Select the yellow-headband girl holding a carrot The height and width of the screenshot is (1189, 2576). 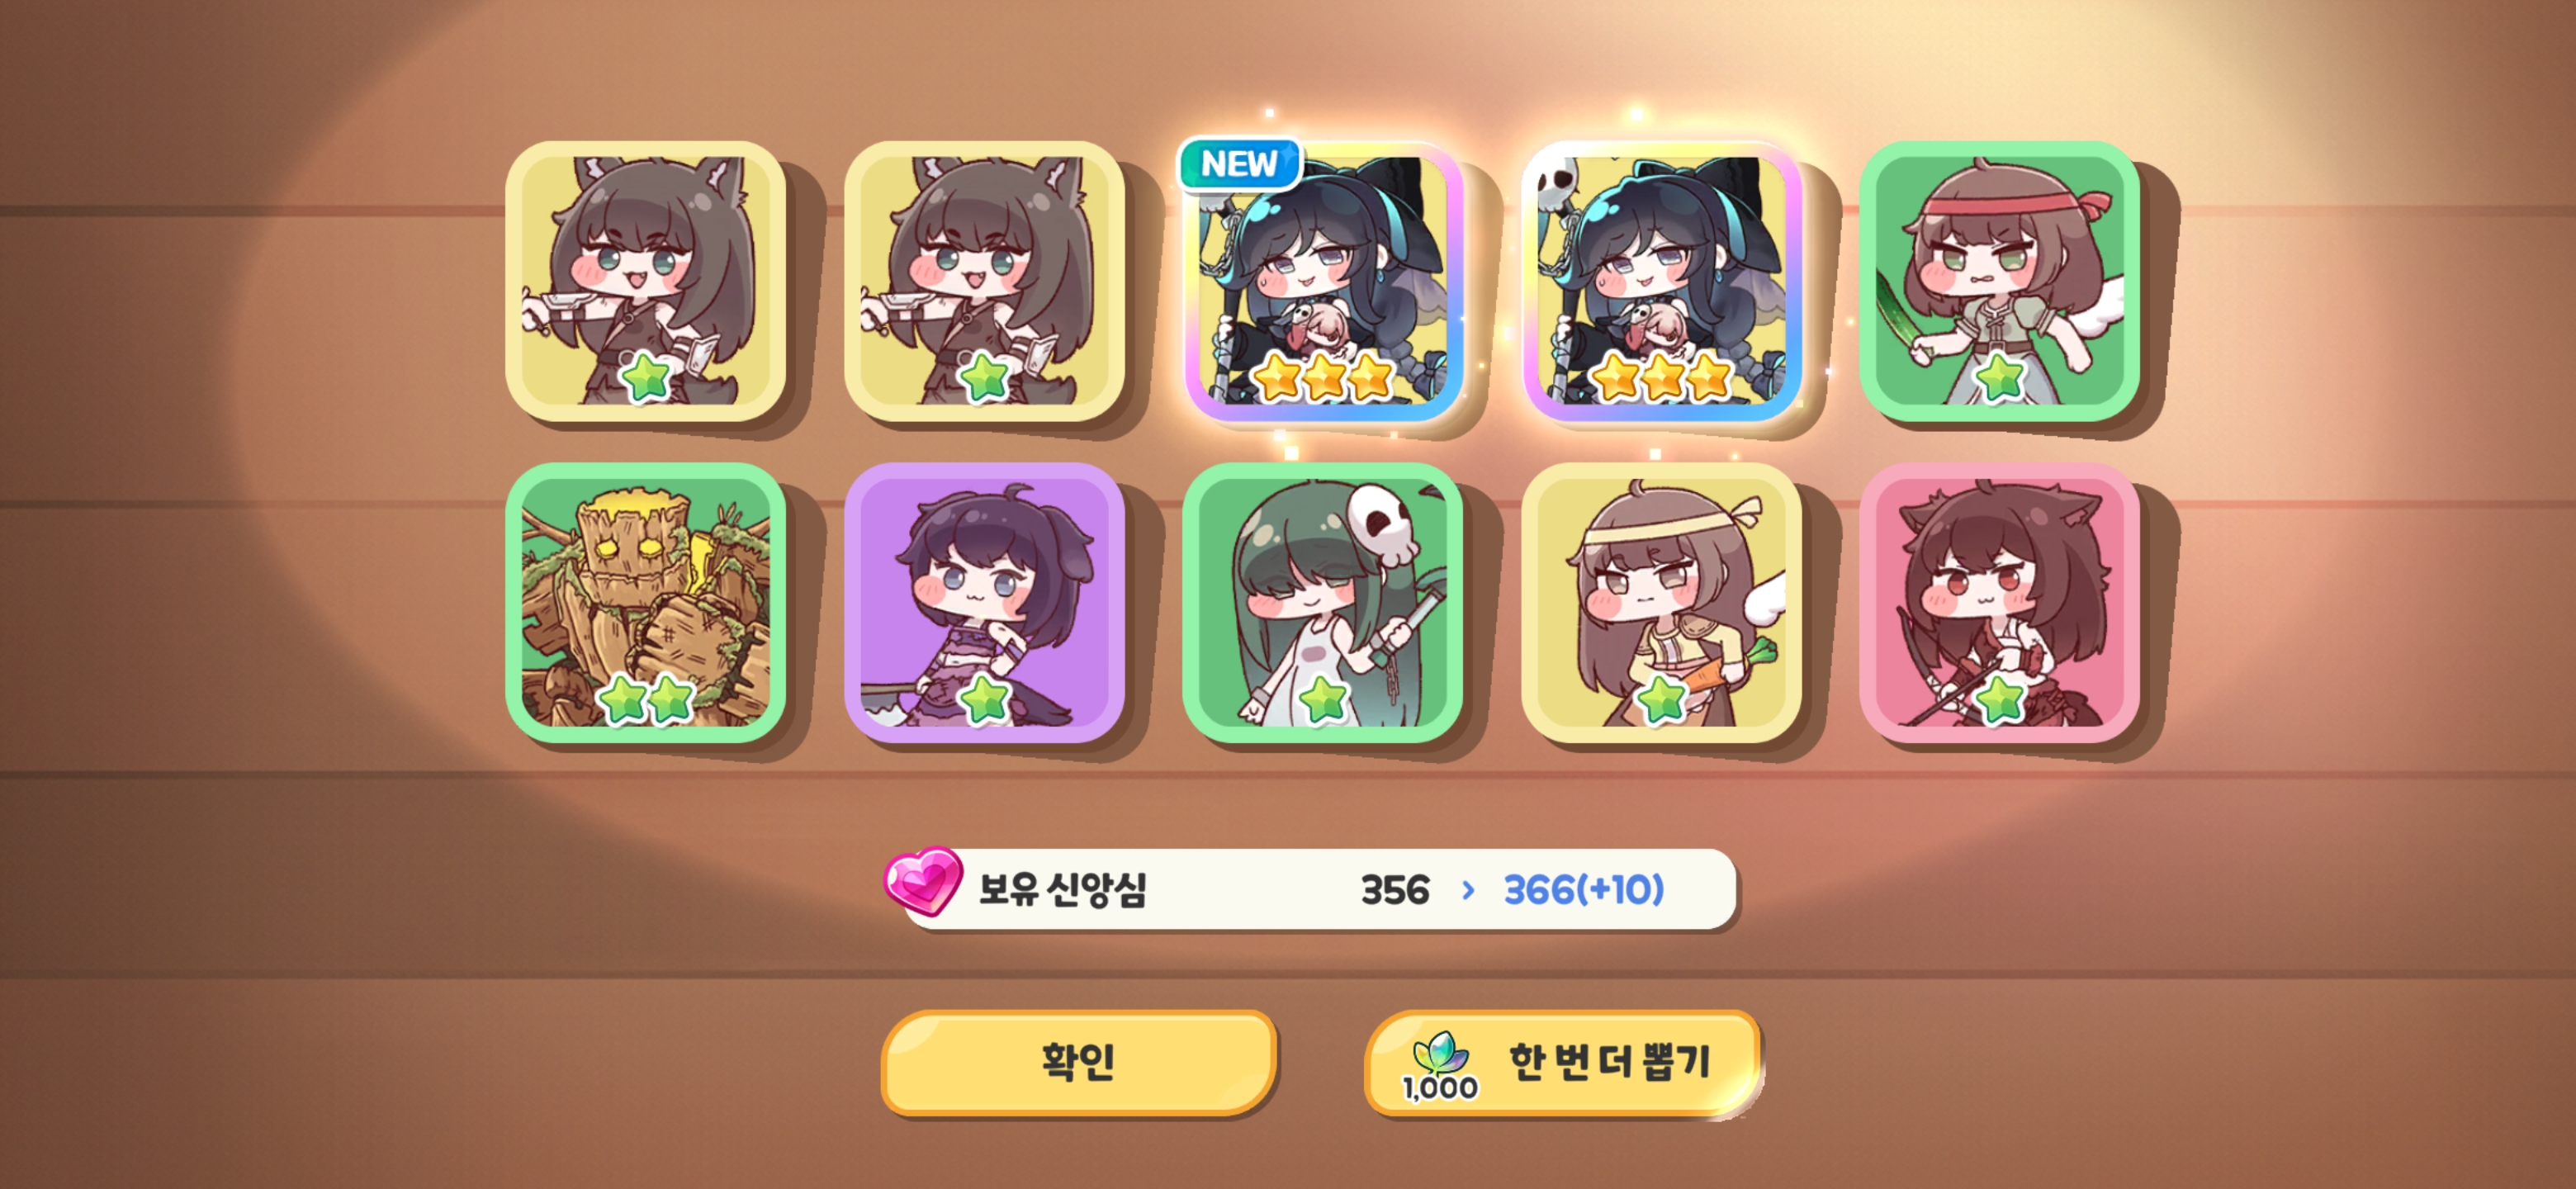1661,602
